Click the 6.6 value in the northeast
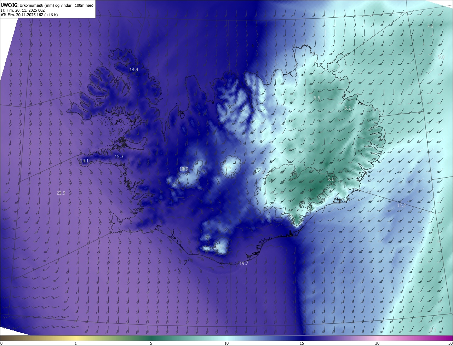The width and height of the screenshot is (453, 346). click(x=317, y=98)
